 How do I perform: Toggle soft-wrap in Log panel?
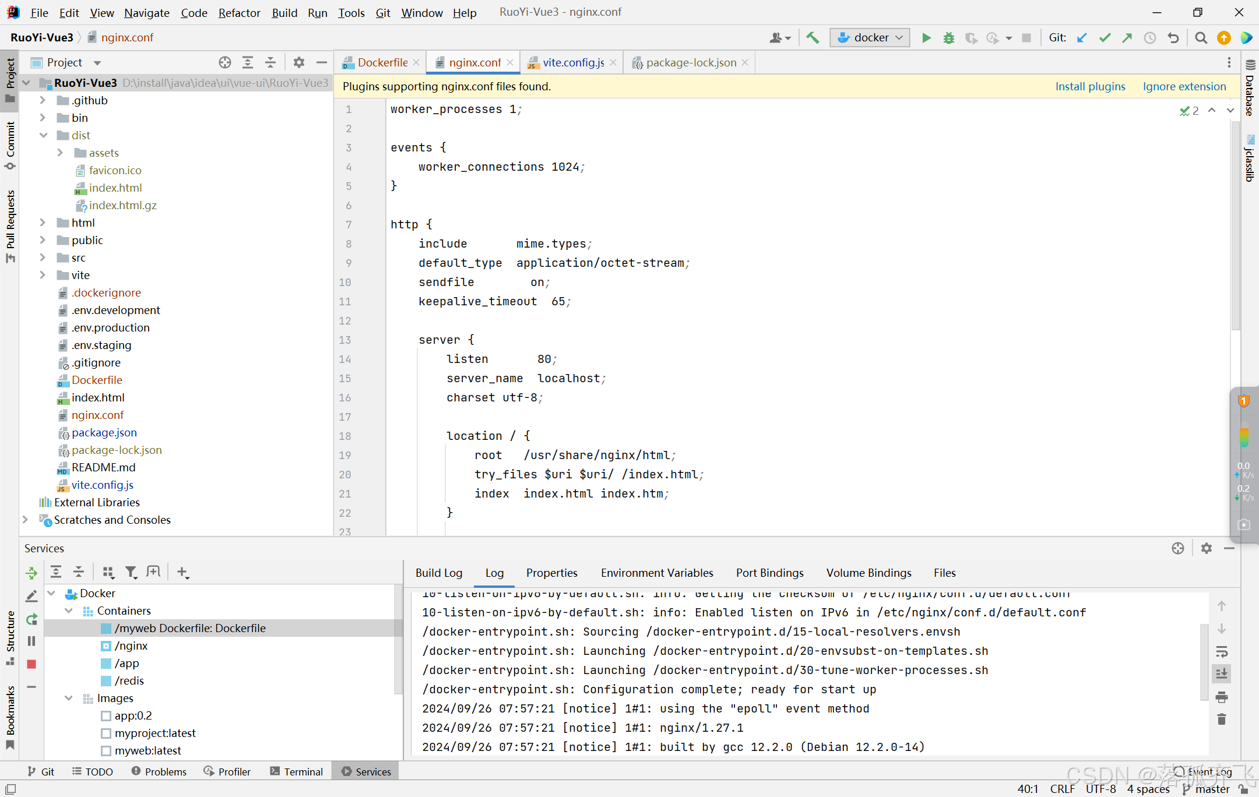[1222, 651]
